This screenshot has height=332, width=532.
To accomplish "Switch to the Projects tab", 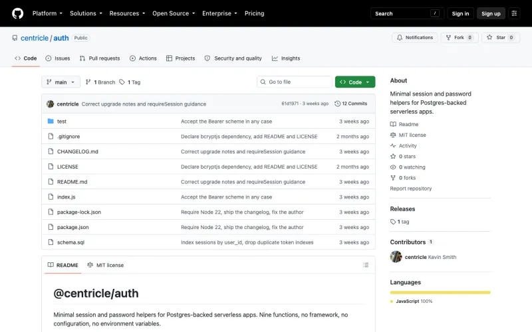I will click(180, 58).
